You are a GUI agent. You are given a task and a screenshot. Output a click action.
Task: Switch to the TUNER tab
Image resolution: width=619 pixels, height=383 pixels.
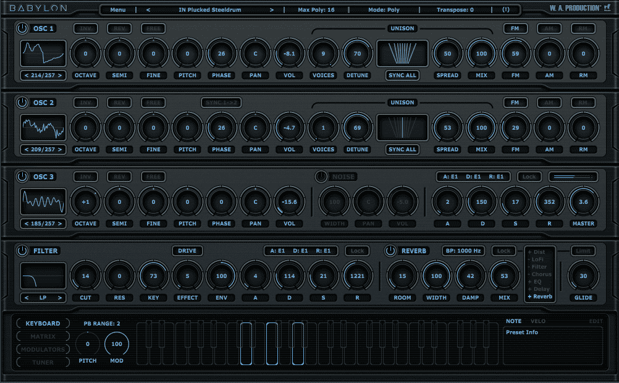coord(43,363)
